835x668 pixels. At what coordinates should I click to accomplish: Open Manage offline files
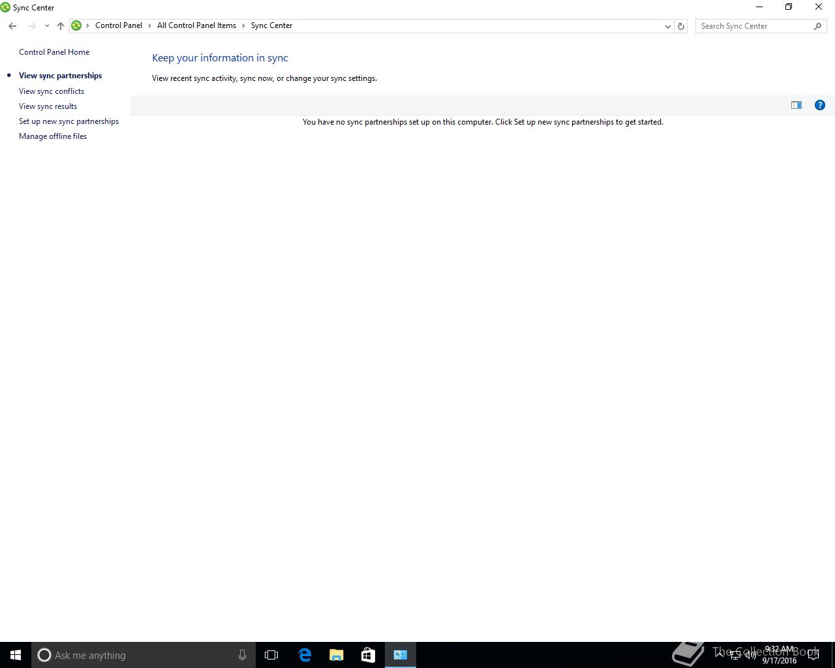point(53,136)
